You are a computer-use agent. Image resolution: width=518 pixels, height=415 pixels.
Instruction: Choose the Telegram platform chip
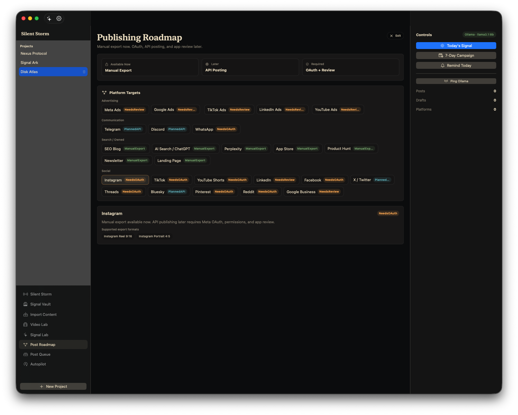(124, 129)
